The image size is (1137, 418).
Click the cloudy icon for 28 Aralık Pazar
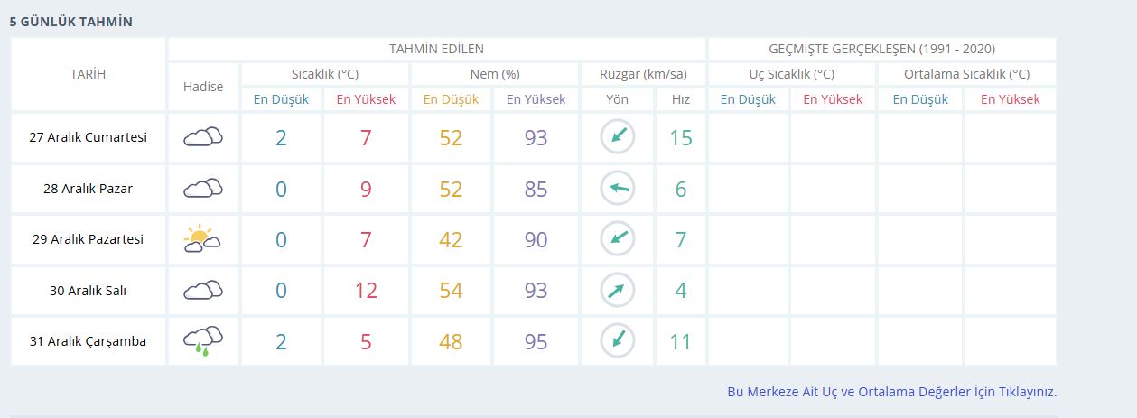203,189
